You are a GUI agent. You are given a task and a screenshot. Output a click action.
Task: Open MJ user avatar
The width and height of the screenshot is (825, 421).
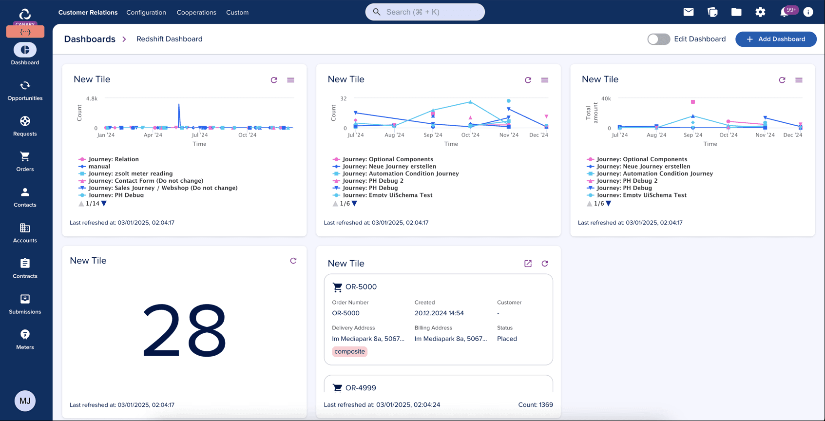pos(25,401)
